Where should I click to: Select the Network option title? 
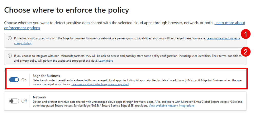39,97
